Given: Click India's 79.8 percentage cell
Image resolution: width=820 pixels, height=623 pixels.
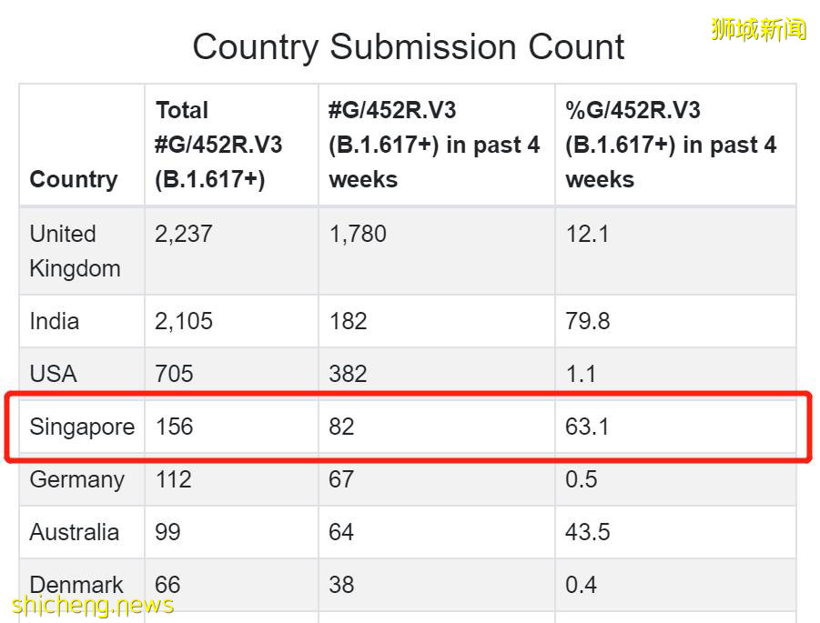Looking at the screenshot, I should (x=588, y=321).
